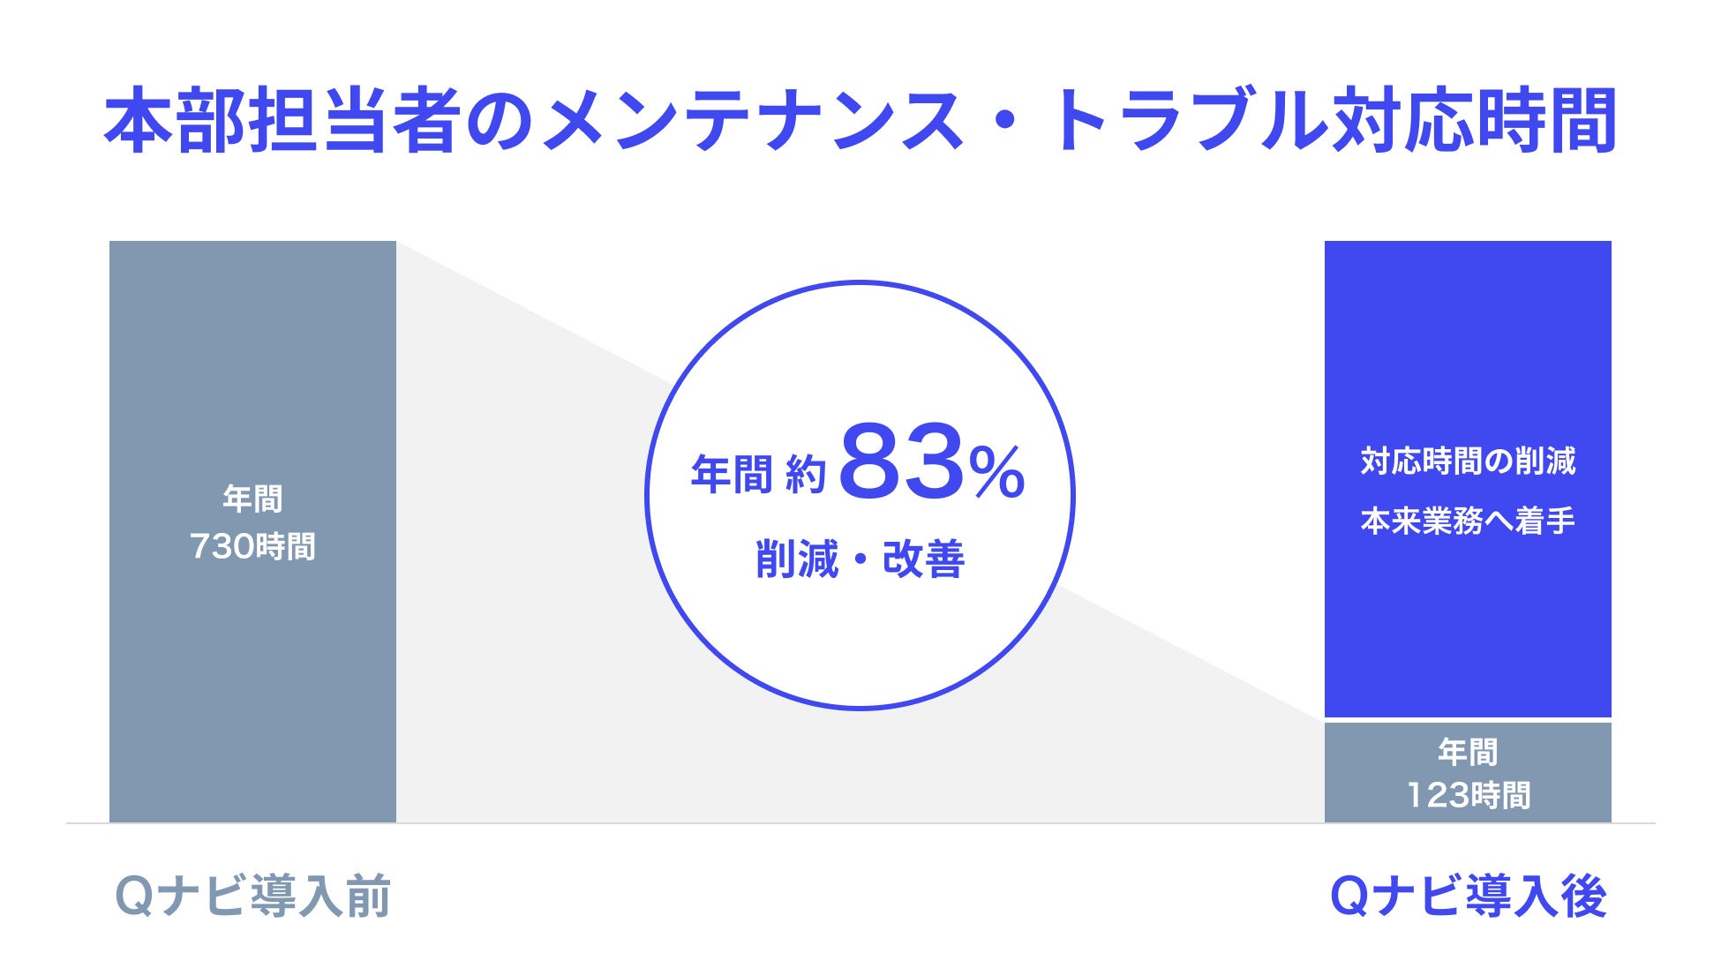
Task: Click the Qナビ導入後 label
Action: point(1468,897)
